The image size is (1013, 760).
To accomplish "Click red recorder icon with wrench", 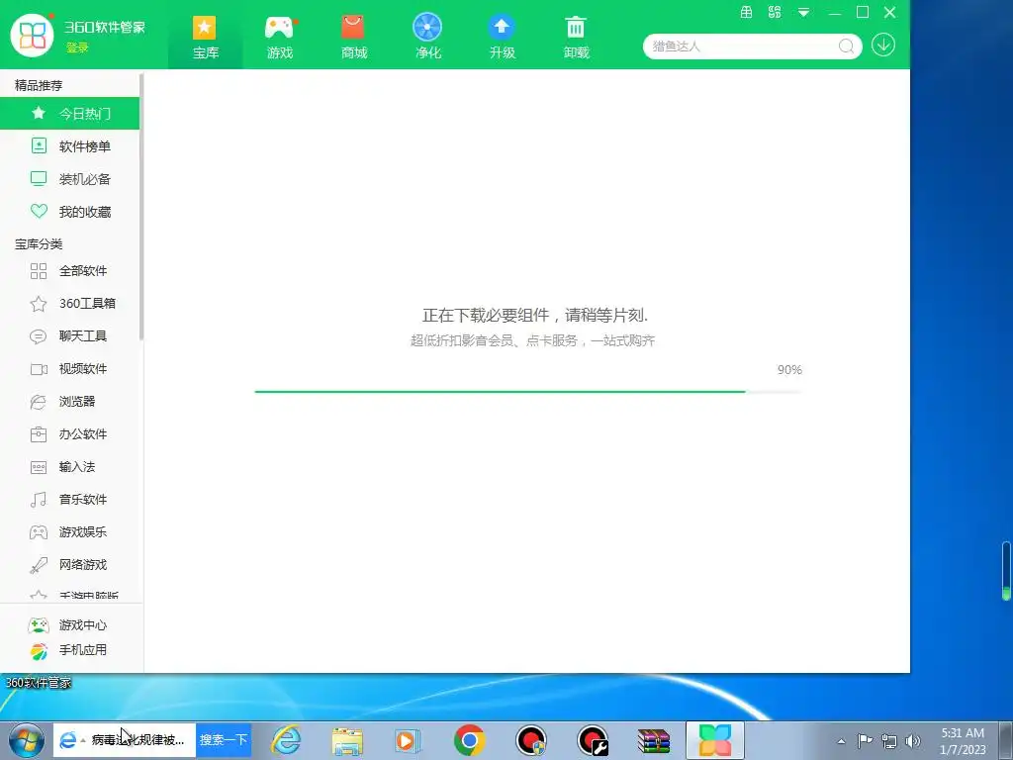I will tap(593, 740).
